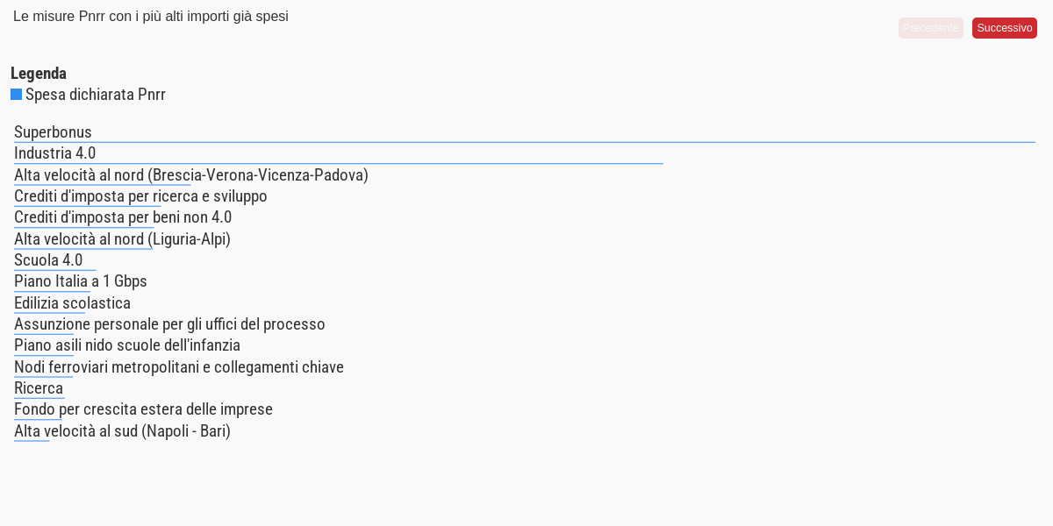The image size is (1053, 526).
Task: Select the Edilizia scolastica row
Action: (x=72, y=303)
